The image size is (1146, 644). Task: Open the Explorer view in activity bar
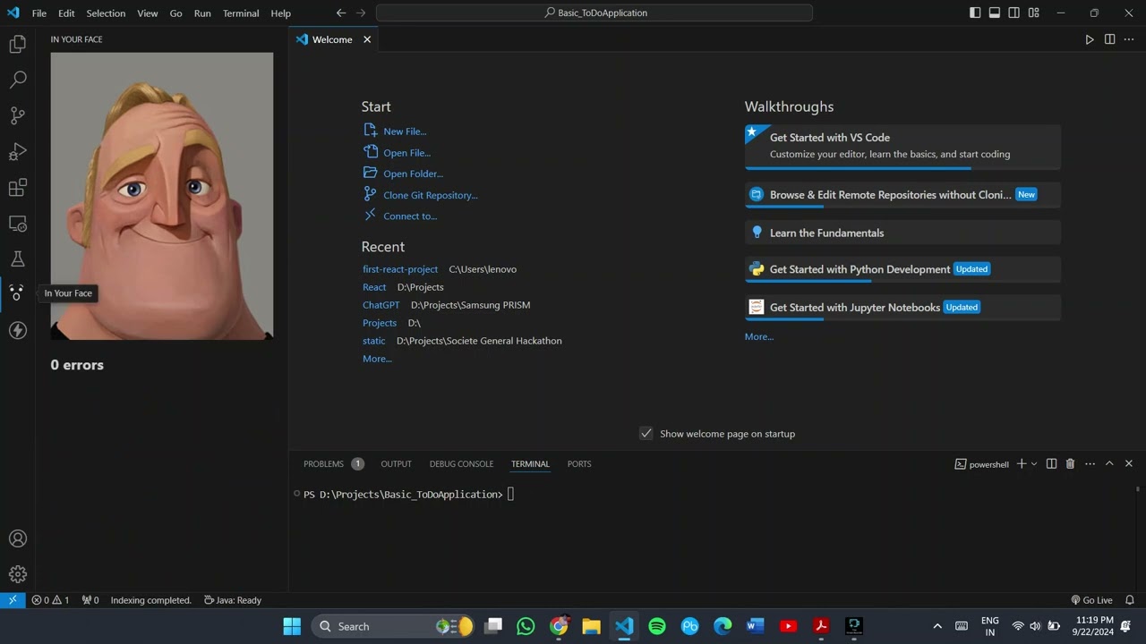17,44
